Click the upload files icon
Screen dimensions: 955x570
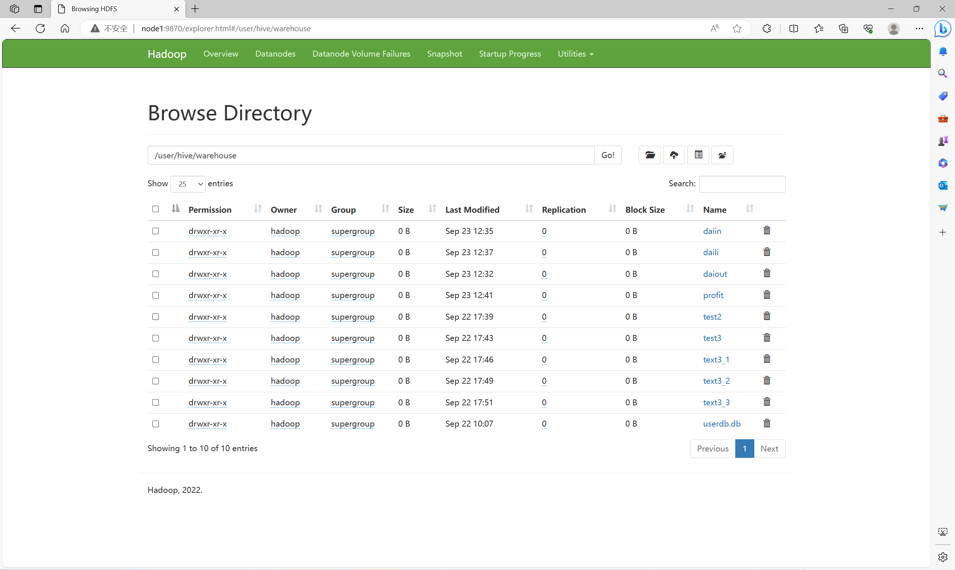point(673,155)
